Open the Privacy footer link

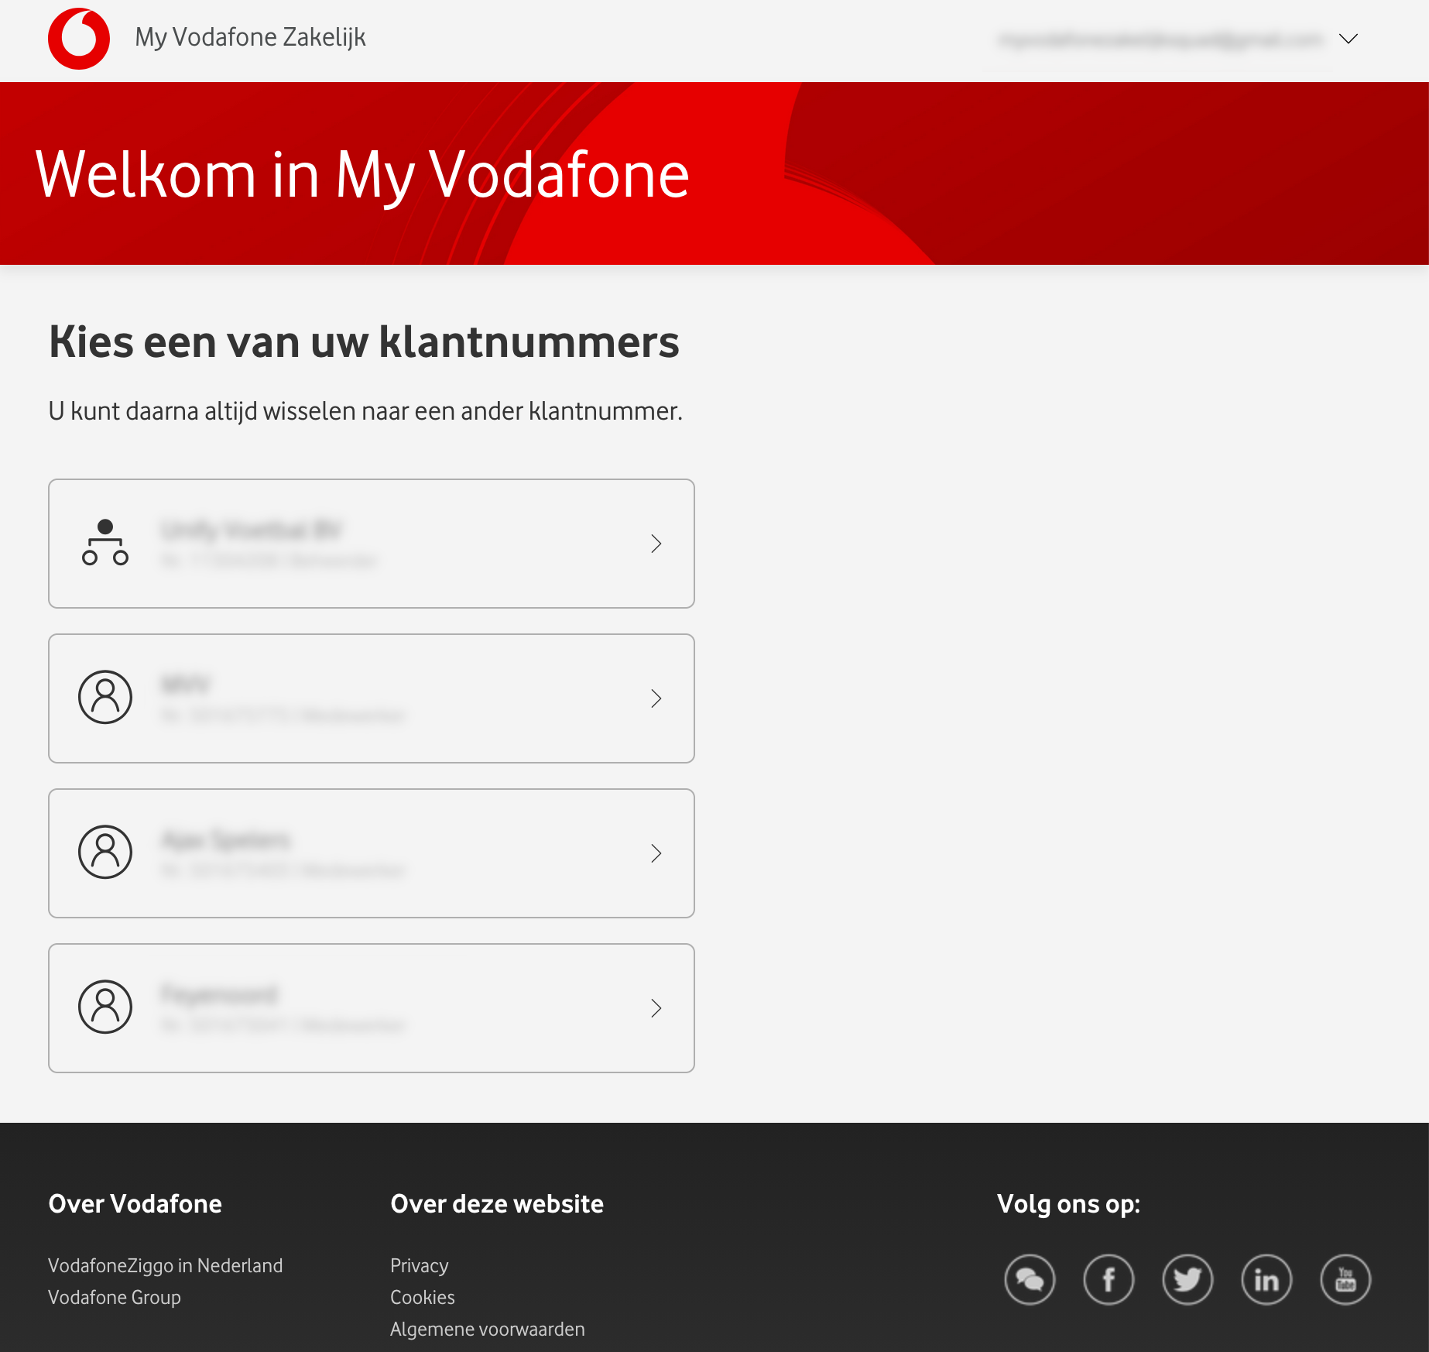pos(419,1265)
